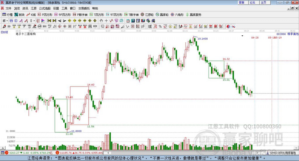299x161 pixels.
Task: Select the hand pan tool
Action: click(x=101, y=21)
